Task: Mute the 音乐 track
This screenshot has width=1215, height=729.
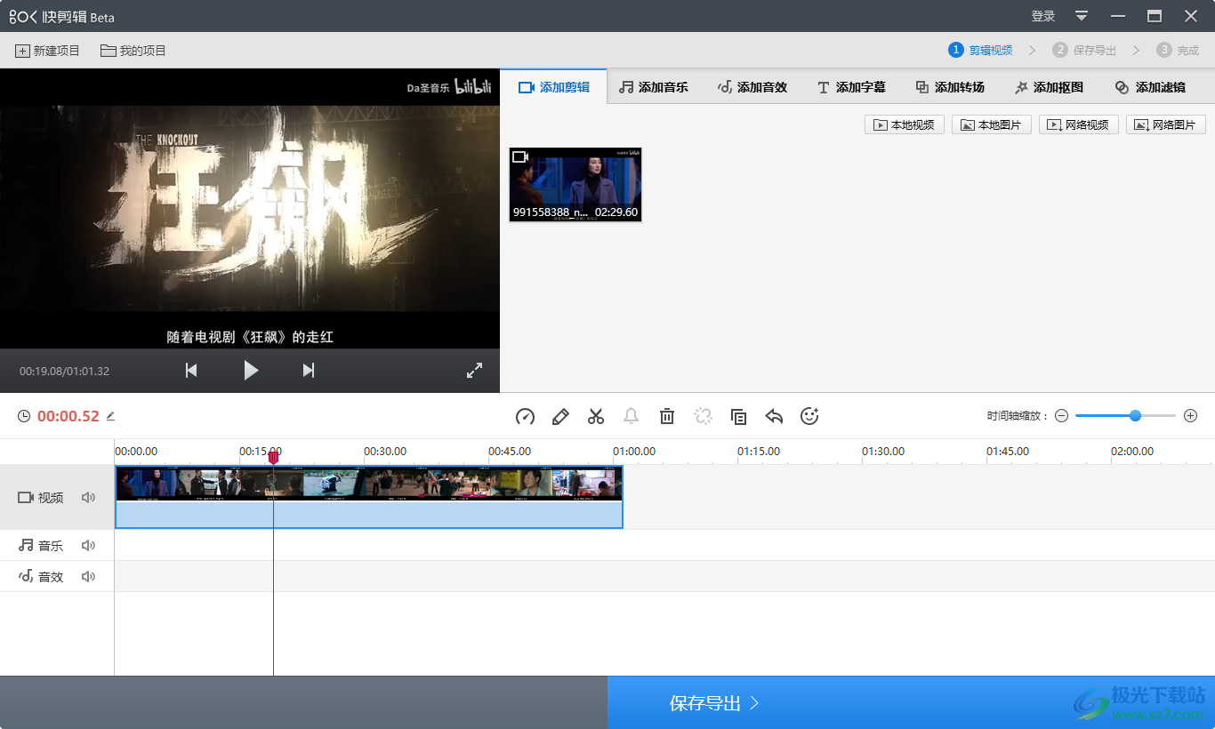Action: pyautogui.click(x=88, y=546)
